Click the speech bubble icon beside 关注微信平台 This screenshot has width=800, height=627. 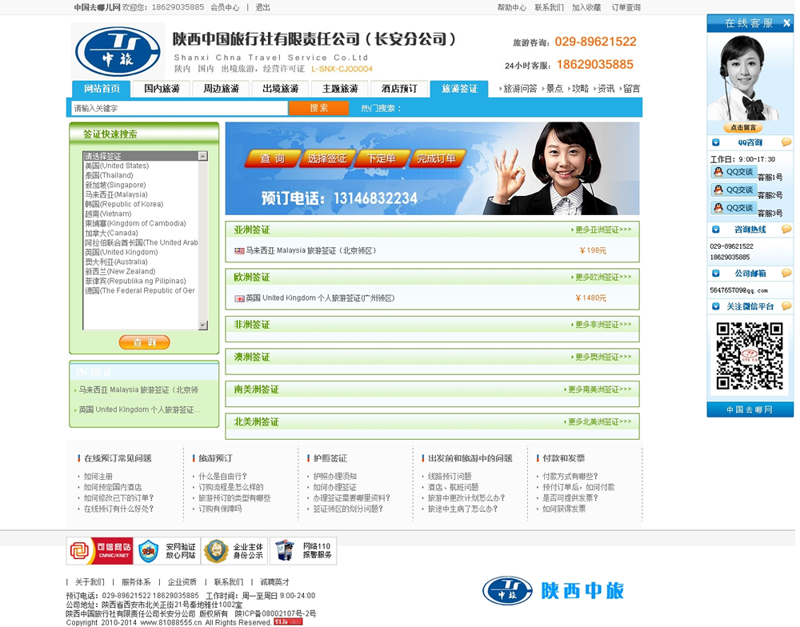(x=786, y=306)
